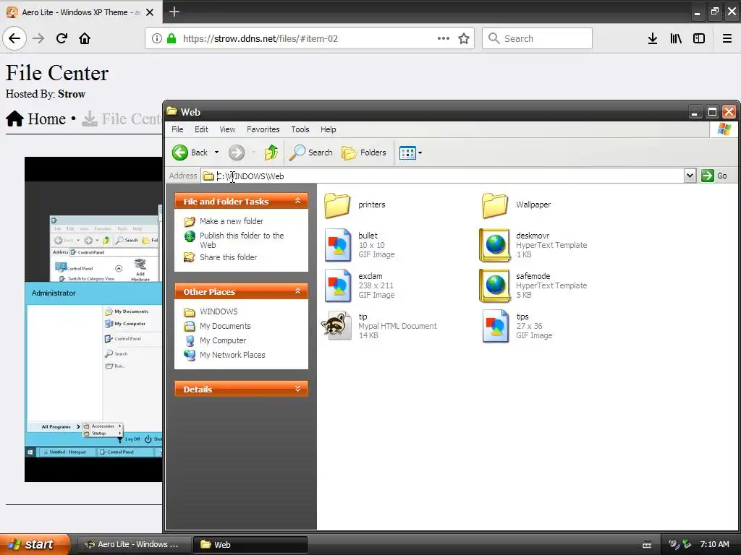Open the Edit menu
This screenshot has width=741, height=555.
coord(201,129)
